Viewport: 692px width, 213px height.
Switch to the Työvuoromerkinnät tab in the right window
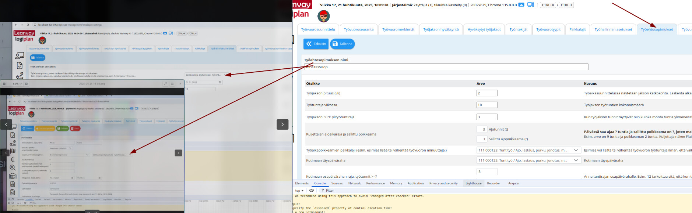398,29
